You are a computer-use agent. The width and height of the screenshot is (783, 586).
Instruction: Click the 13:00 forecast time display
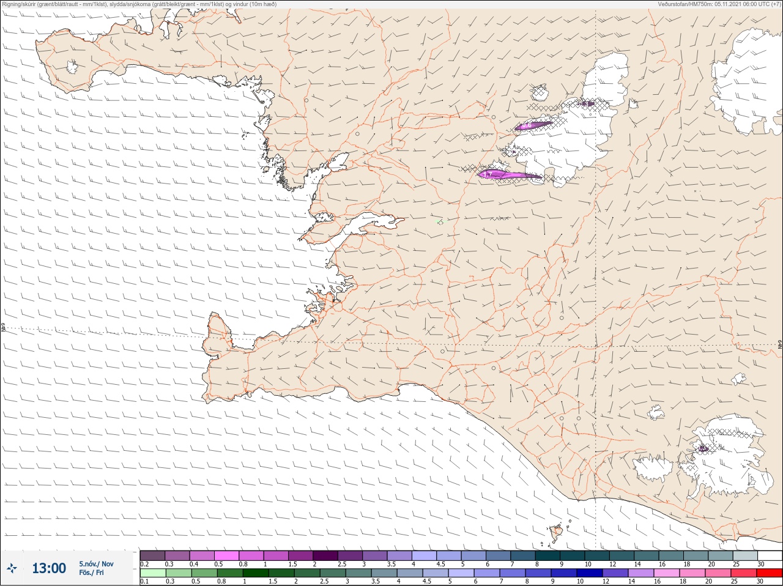point(49,568)
